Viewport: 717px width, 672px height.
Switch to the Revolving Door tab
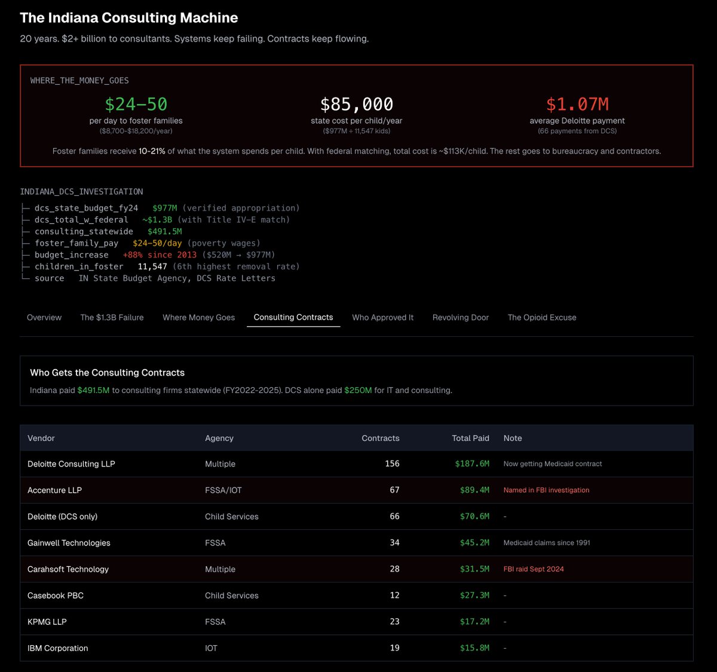point(461,317)
